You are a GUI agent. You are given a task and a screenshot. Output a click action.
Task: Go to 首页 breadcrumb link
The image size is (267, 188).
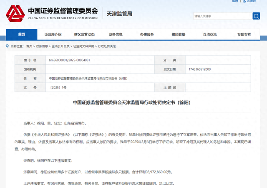click(x=29, y=46)
